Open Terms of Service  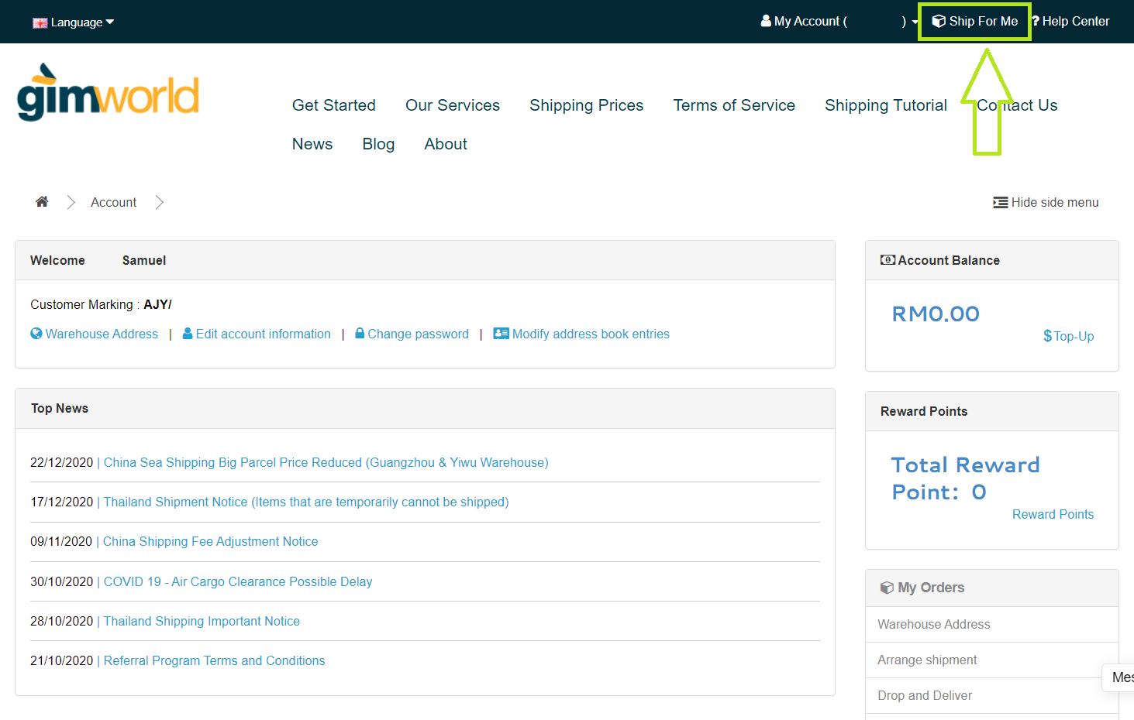734,105
